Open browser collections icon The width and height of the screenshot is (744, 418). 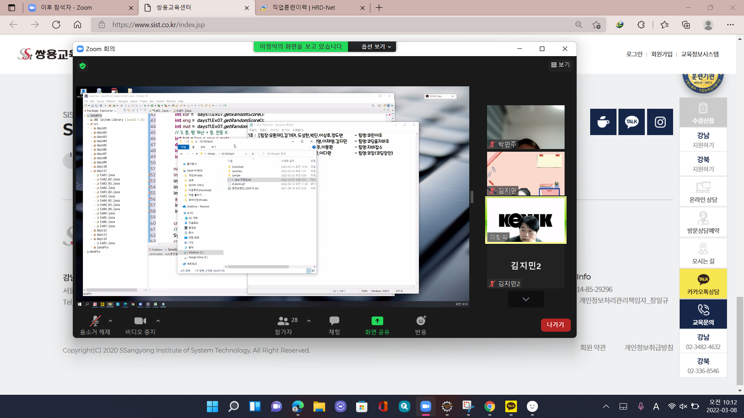(x=686, y=25)
